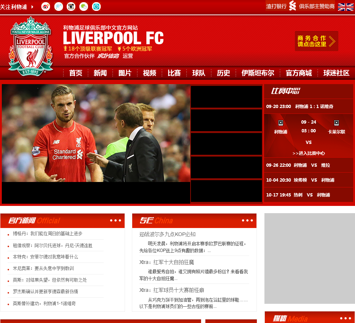Open the 首页 home menu
355x323 pixels.
click(76, 73)
